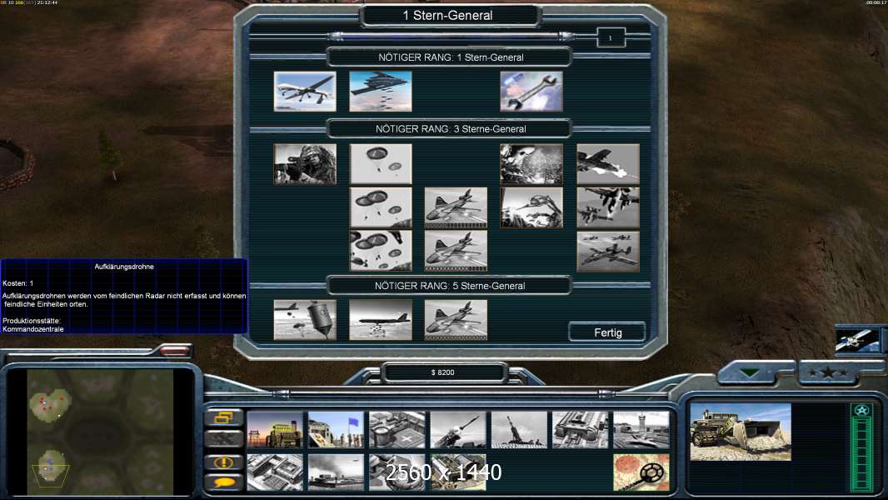Image resolution: width=888 pixels, height=500 pixels.
Task: Select first building icon in the lower build row
Action: point(275,472)
